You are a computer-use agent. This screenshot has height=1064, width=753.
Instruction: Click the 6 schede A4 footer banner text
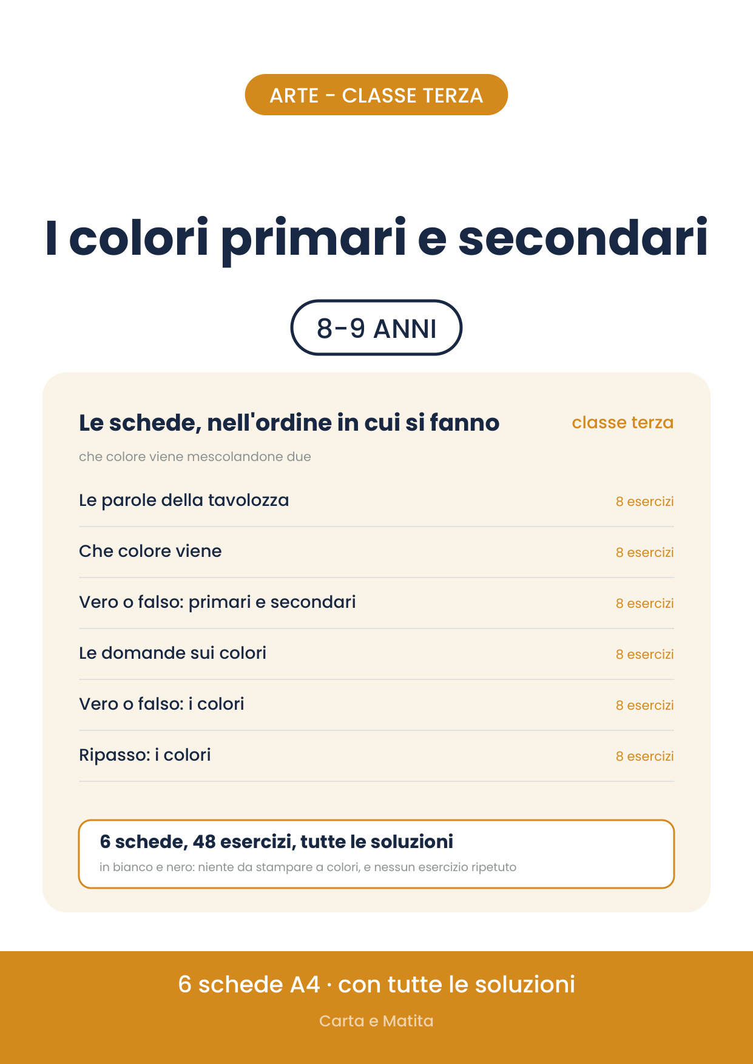pyautogui.click(x=376, y=985)
